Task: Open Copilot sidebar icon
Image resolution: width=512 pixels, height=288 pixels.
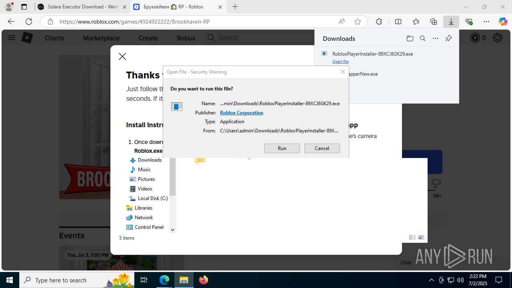Action: pyautogui.click(x=503, y=22)
